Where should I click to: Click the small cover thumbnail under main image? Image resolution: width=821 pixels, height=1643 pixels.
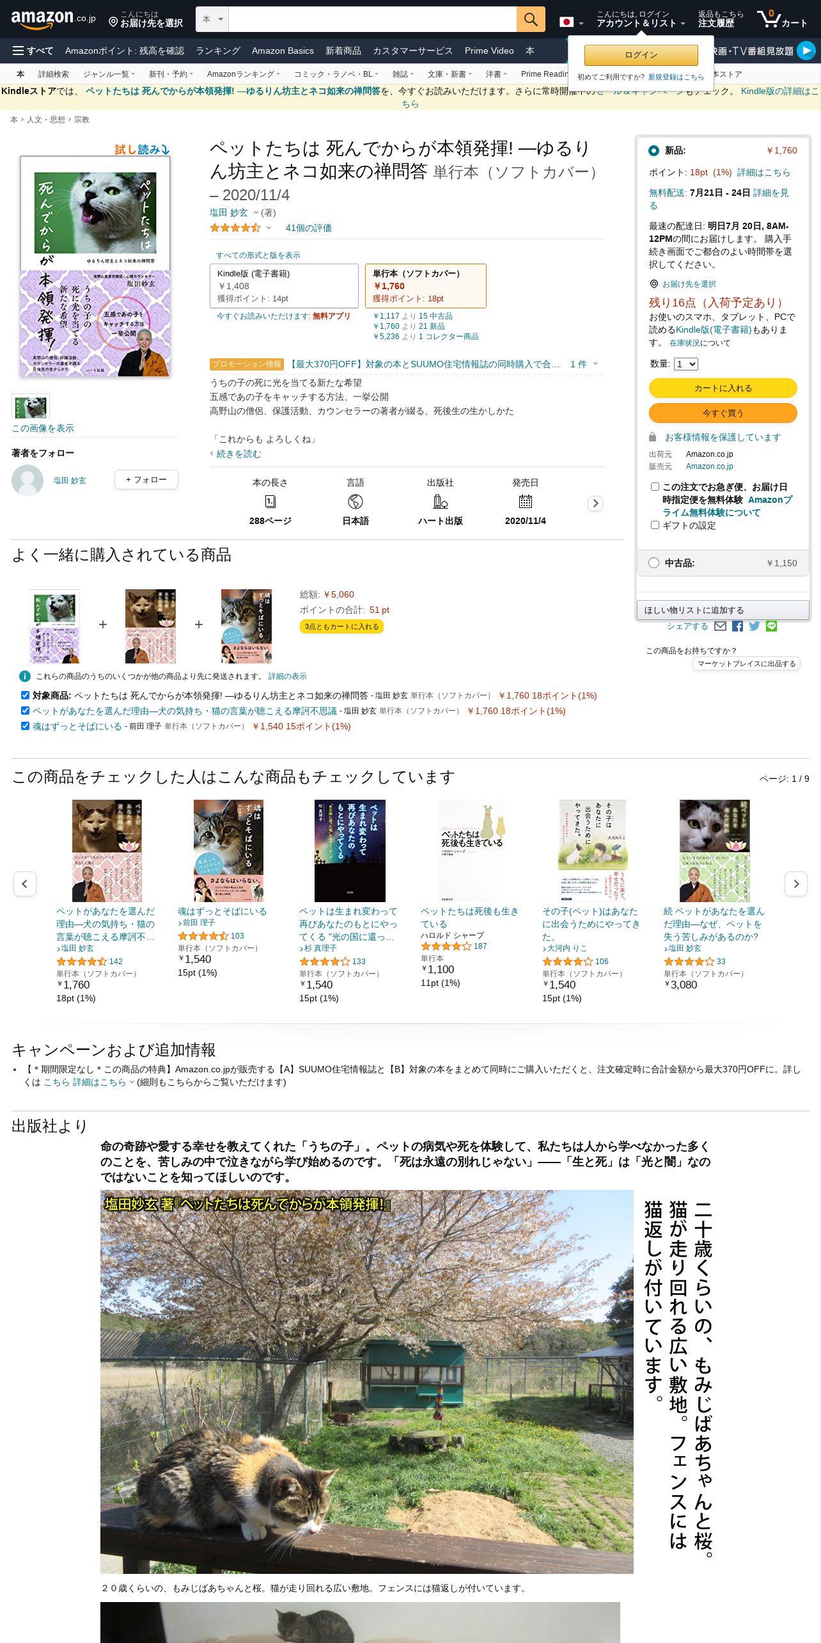click(x=31, y=407)
